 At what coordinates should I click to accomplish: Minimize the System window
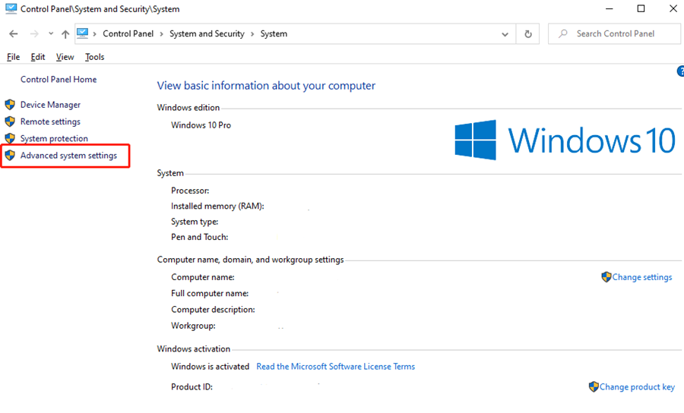coord(610,8)
